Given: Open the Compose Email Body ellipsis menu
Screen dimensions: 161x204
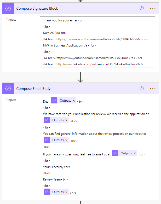Looking at the screenshot, I should (153, 89).
